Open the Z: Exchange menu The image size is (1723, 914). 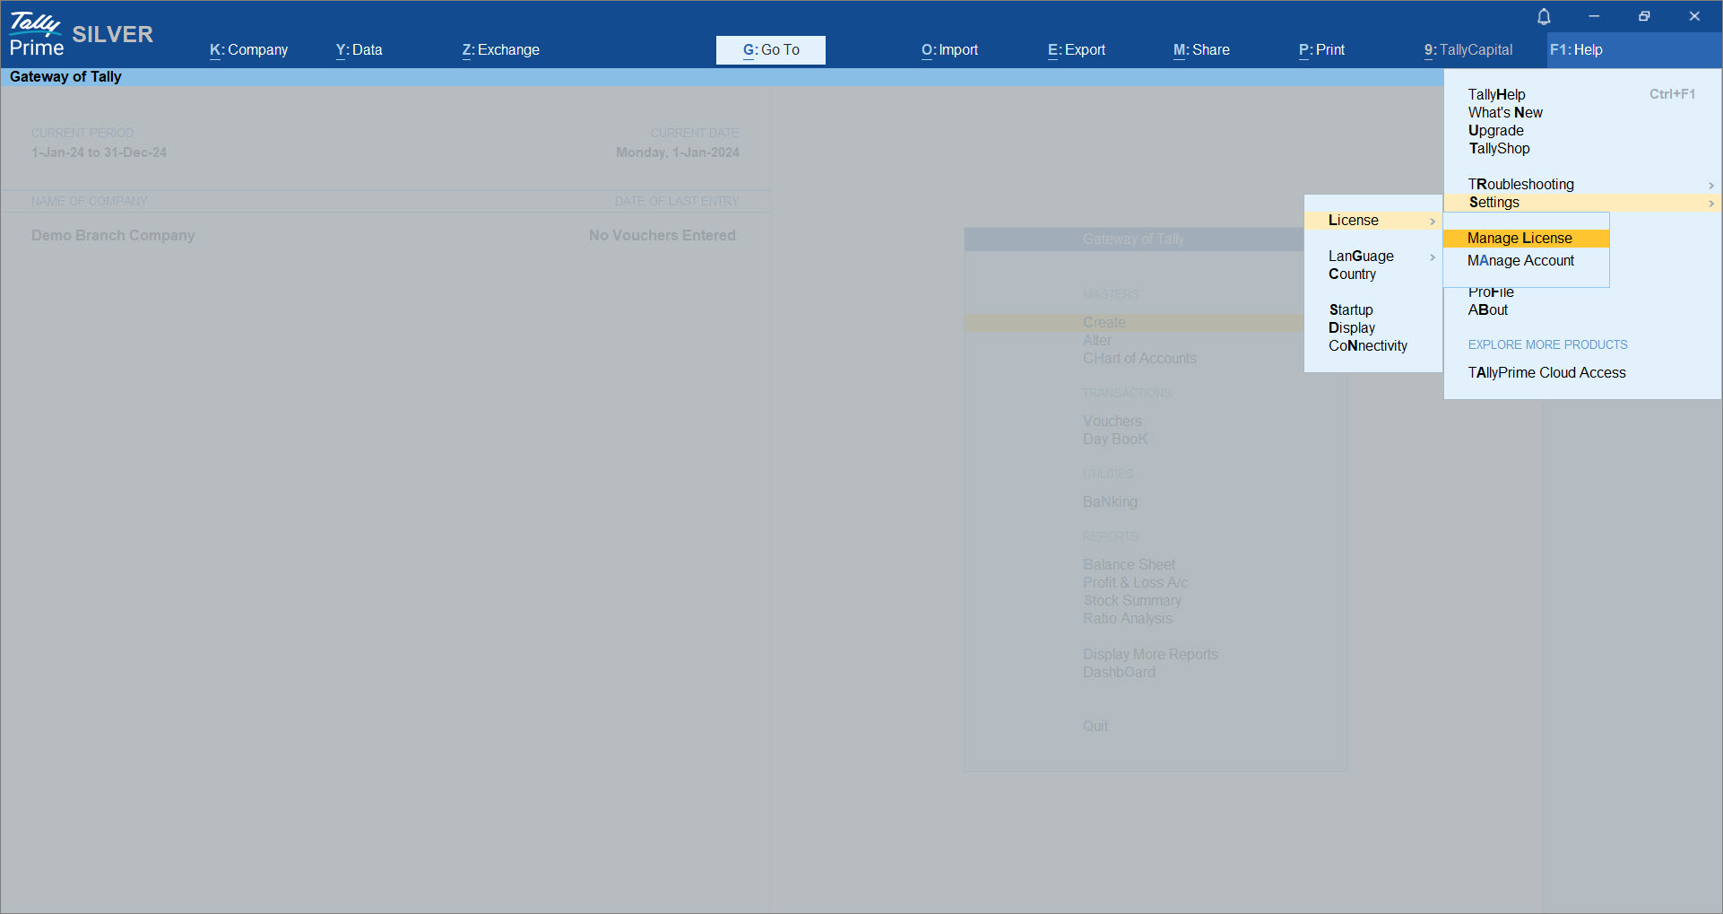click(501, 50)
